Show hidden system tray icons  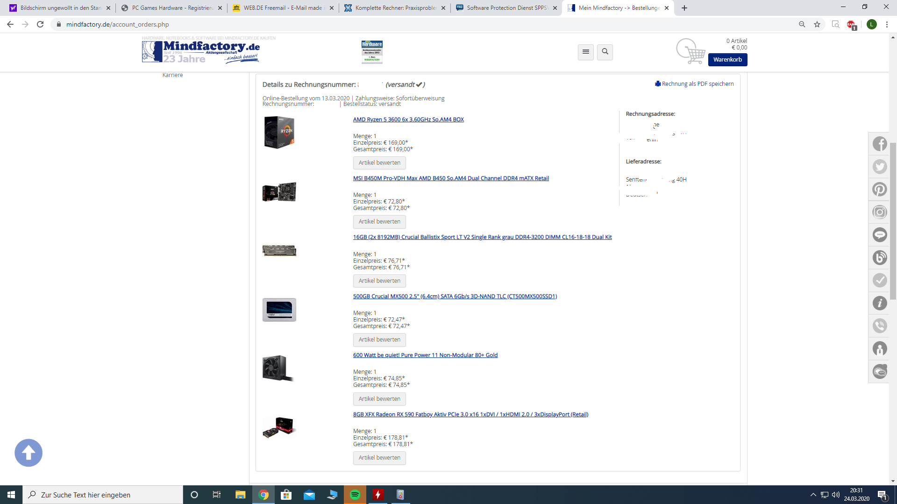(813, 495)
